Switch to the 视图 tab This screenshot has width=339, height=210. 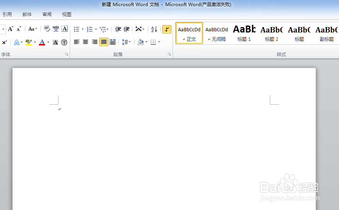click(66, 15)
